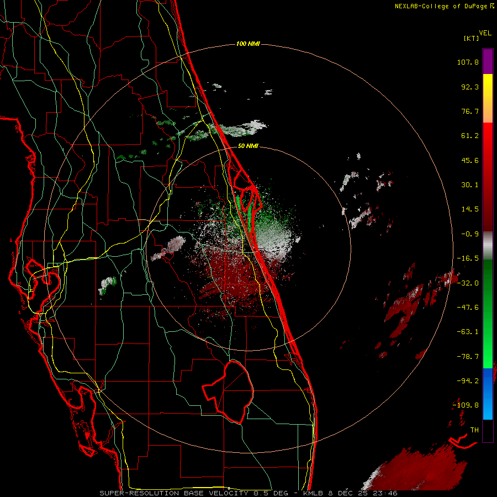
Task: Click the bright green velocity streak near coast
Action: (250, 219)
